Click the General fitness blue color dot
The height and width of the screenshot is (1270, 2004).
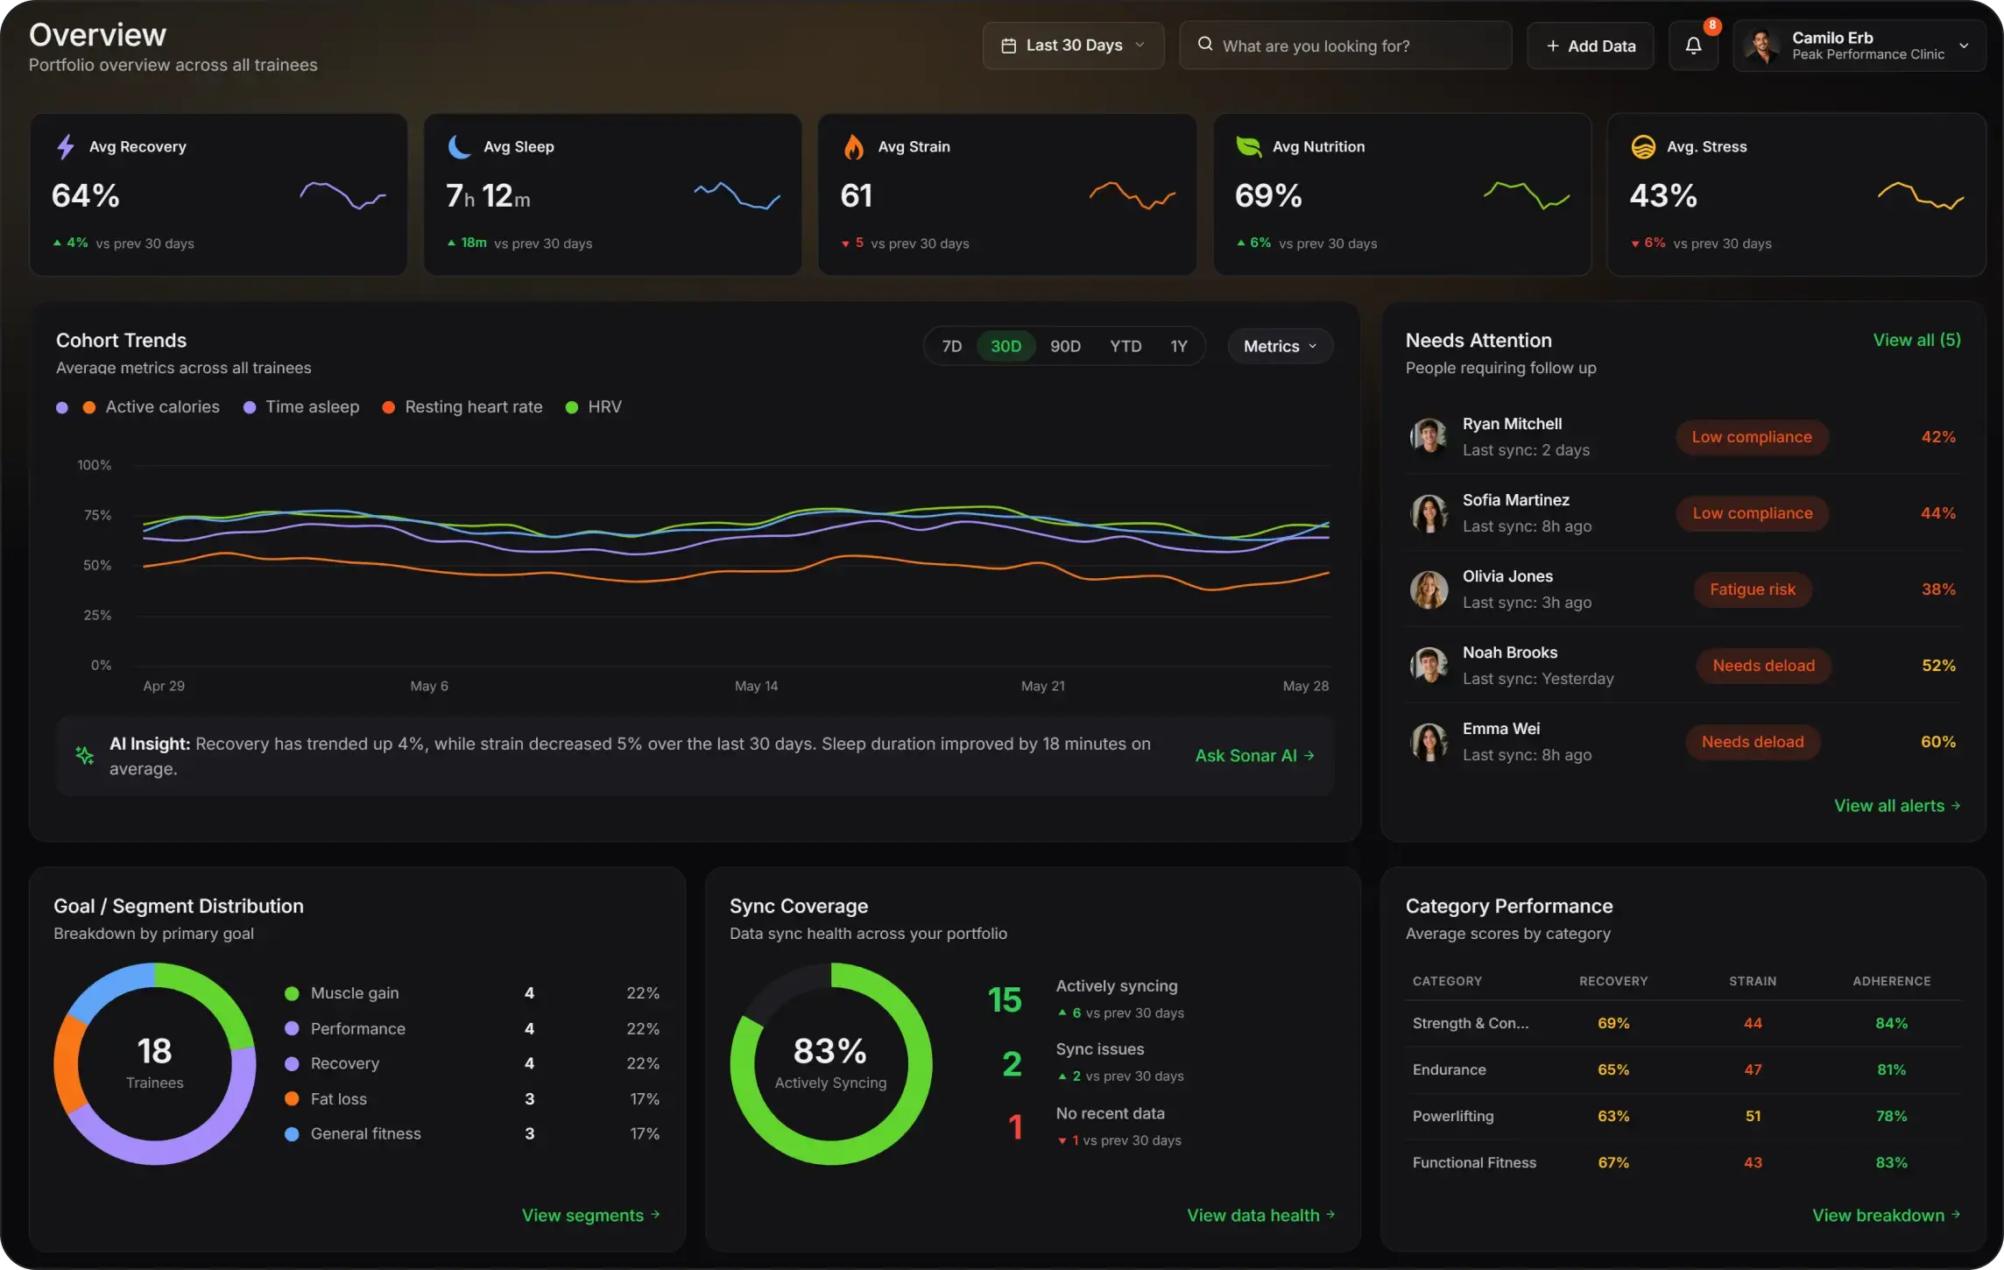click(293, 1133)
